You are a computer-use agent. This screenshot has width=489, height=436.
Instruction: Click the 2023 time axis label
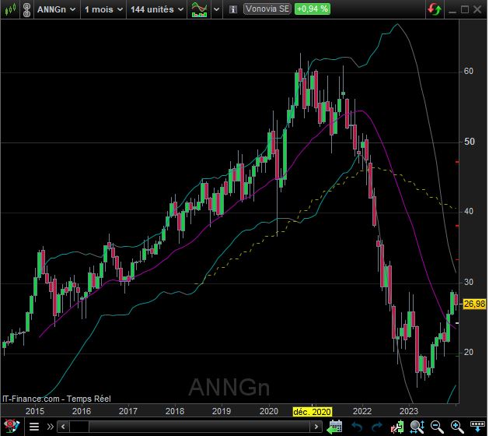[409, 412]
